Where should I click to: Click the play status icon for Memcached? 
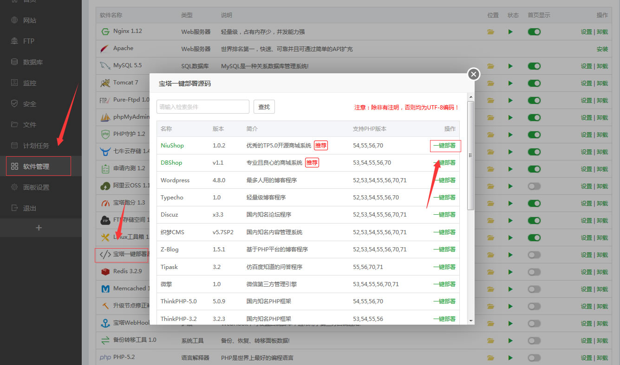click(x=510, y=289)
